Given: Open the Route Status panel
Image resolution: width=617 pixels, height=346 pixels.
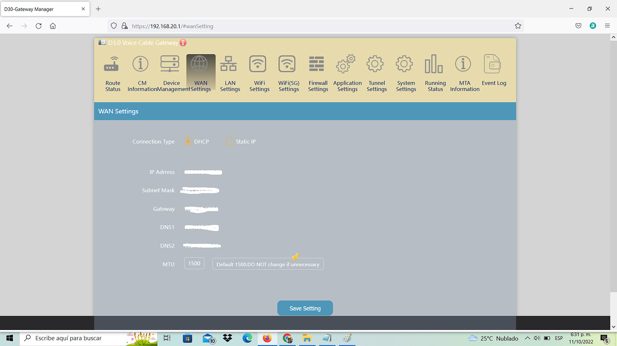Looking at the screenshot, I should (112, 72).
